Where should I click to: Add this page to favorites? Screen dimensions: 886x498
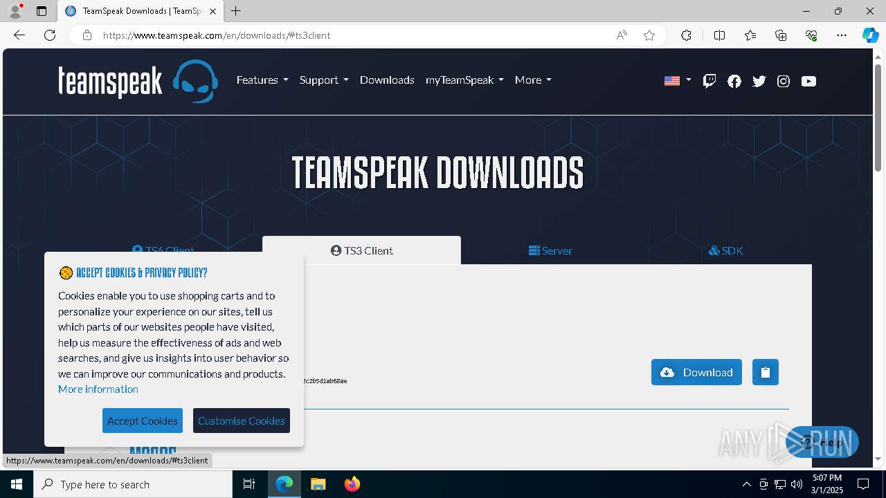pyautogui.click(x=649, y=35)
